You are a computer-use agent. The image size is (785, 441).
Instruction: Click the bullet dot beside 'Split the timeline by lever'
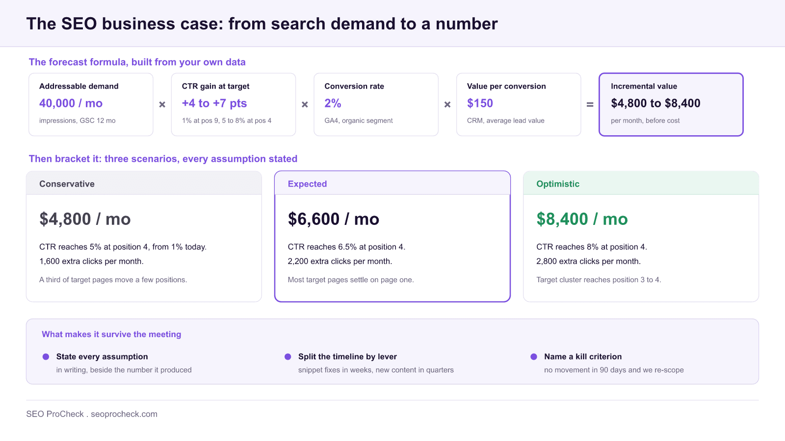tap(288, 357)
